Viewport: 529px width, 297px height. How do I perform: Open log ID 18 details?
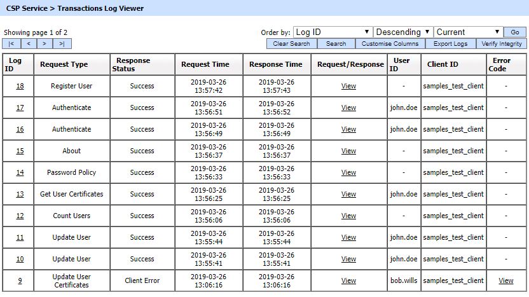coord(20,86)
